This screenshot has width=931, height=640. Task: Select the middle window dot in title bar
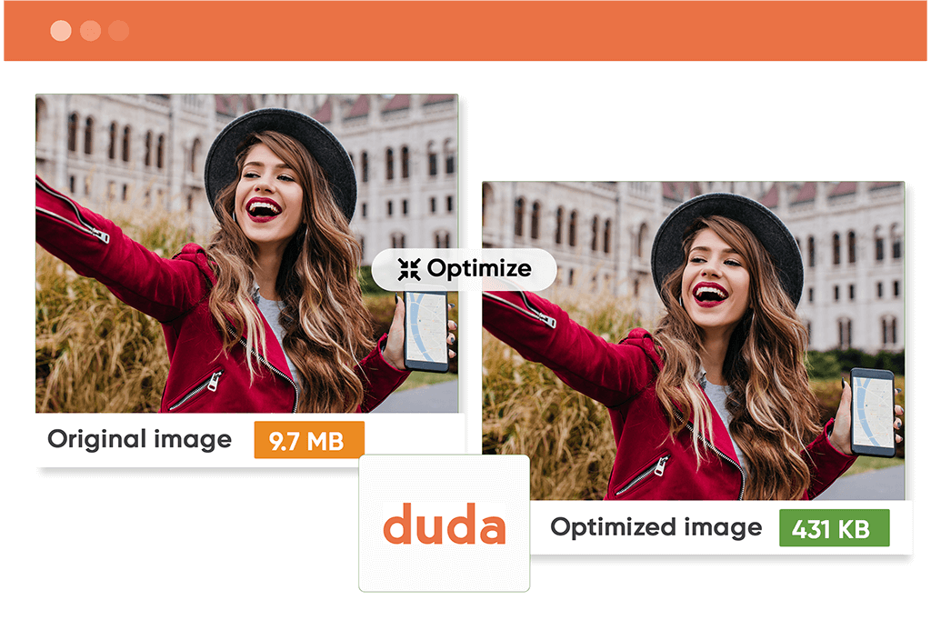coord(90,30)
